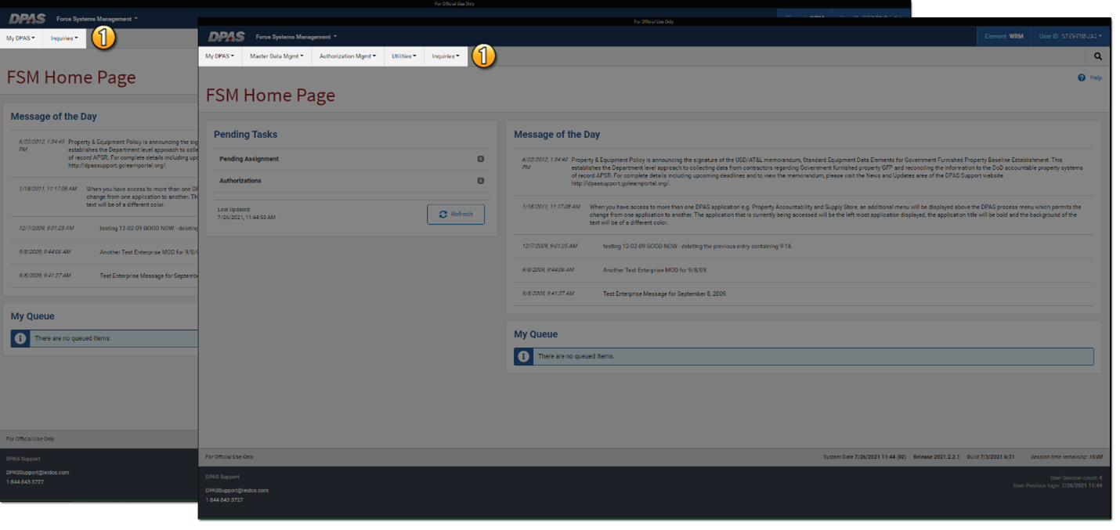The width and height of the screenshot is (1120, 530).
Task: Select the Authorizations row
Action: (x=351, y=181)
